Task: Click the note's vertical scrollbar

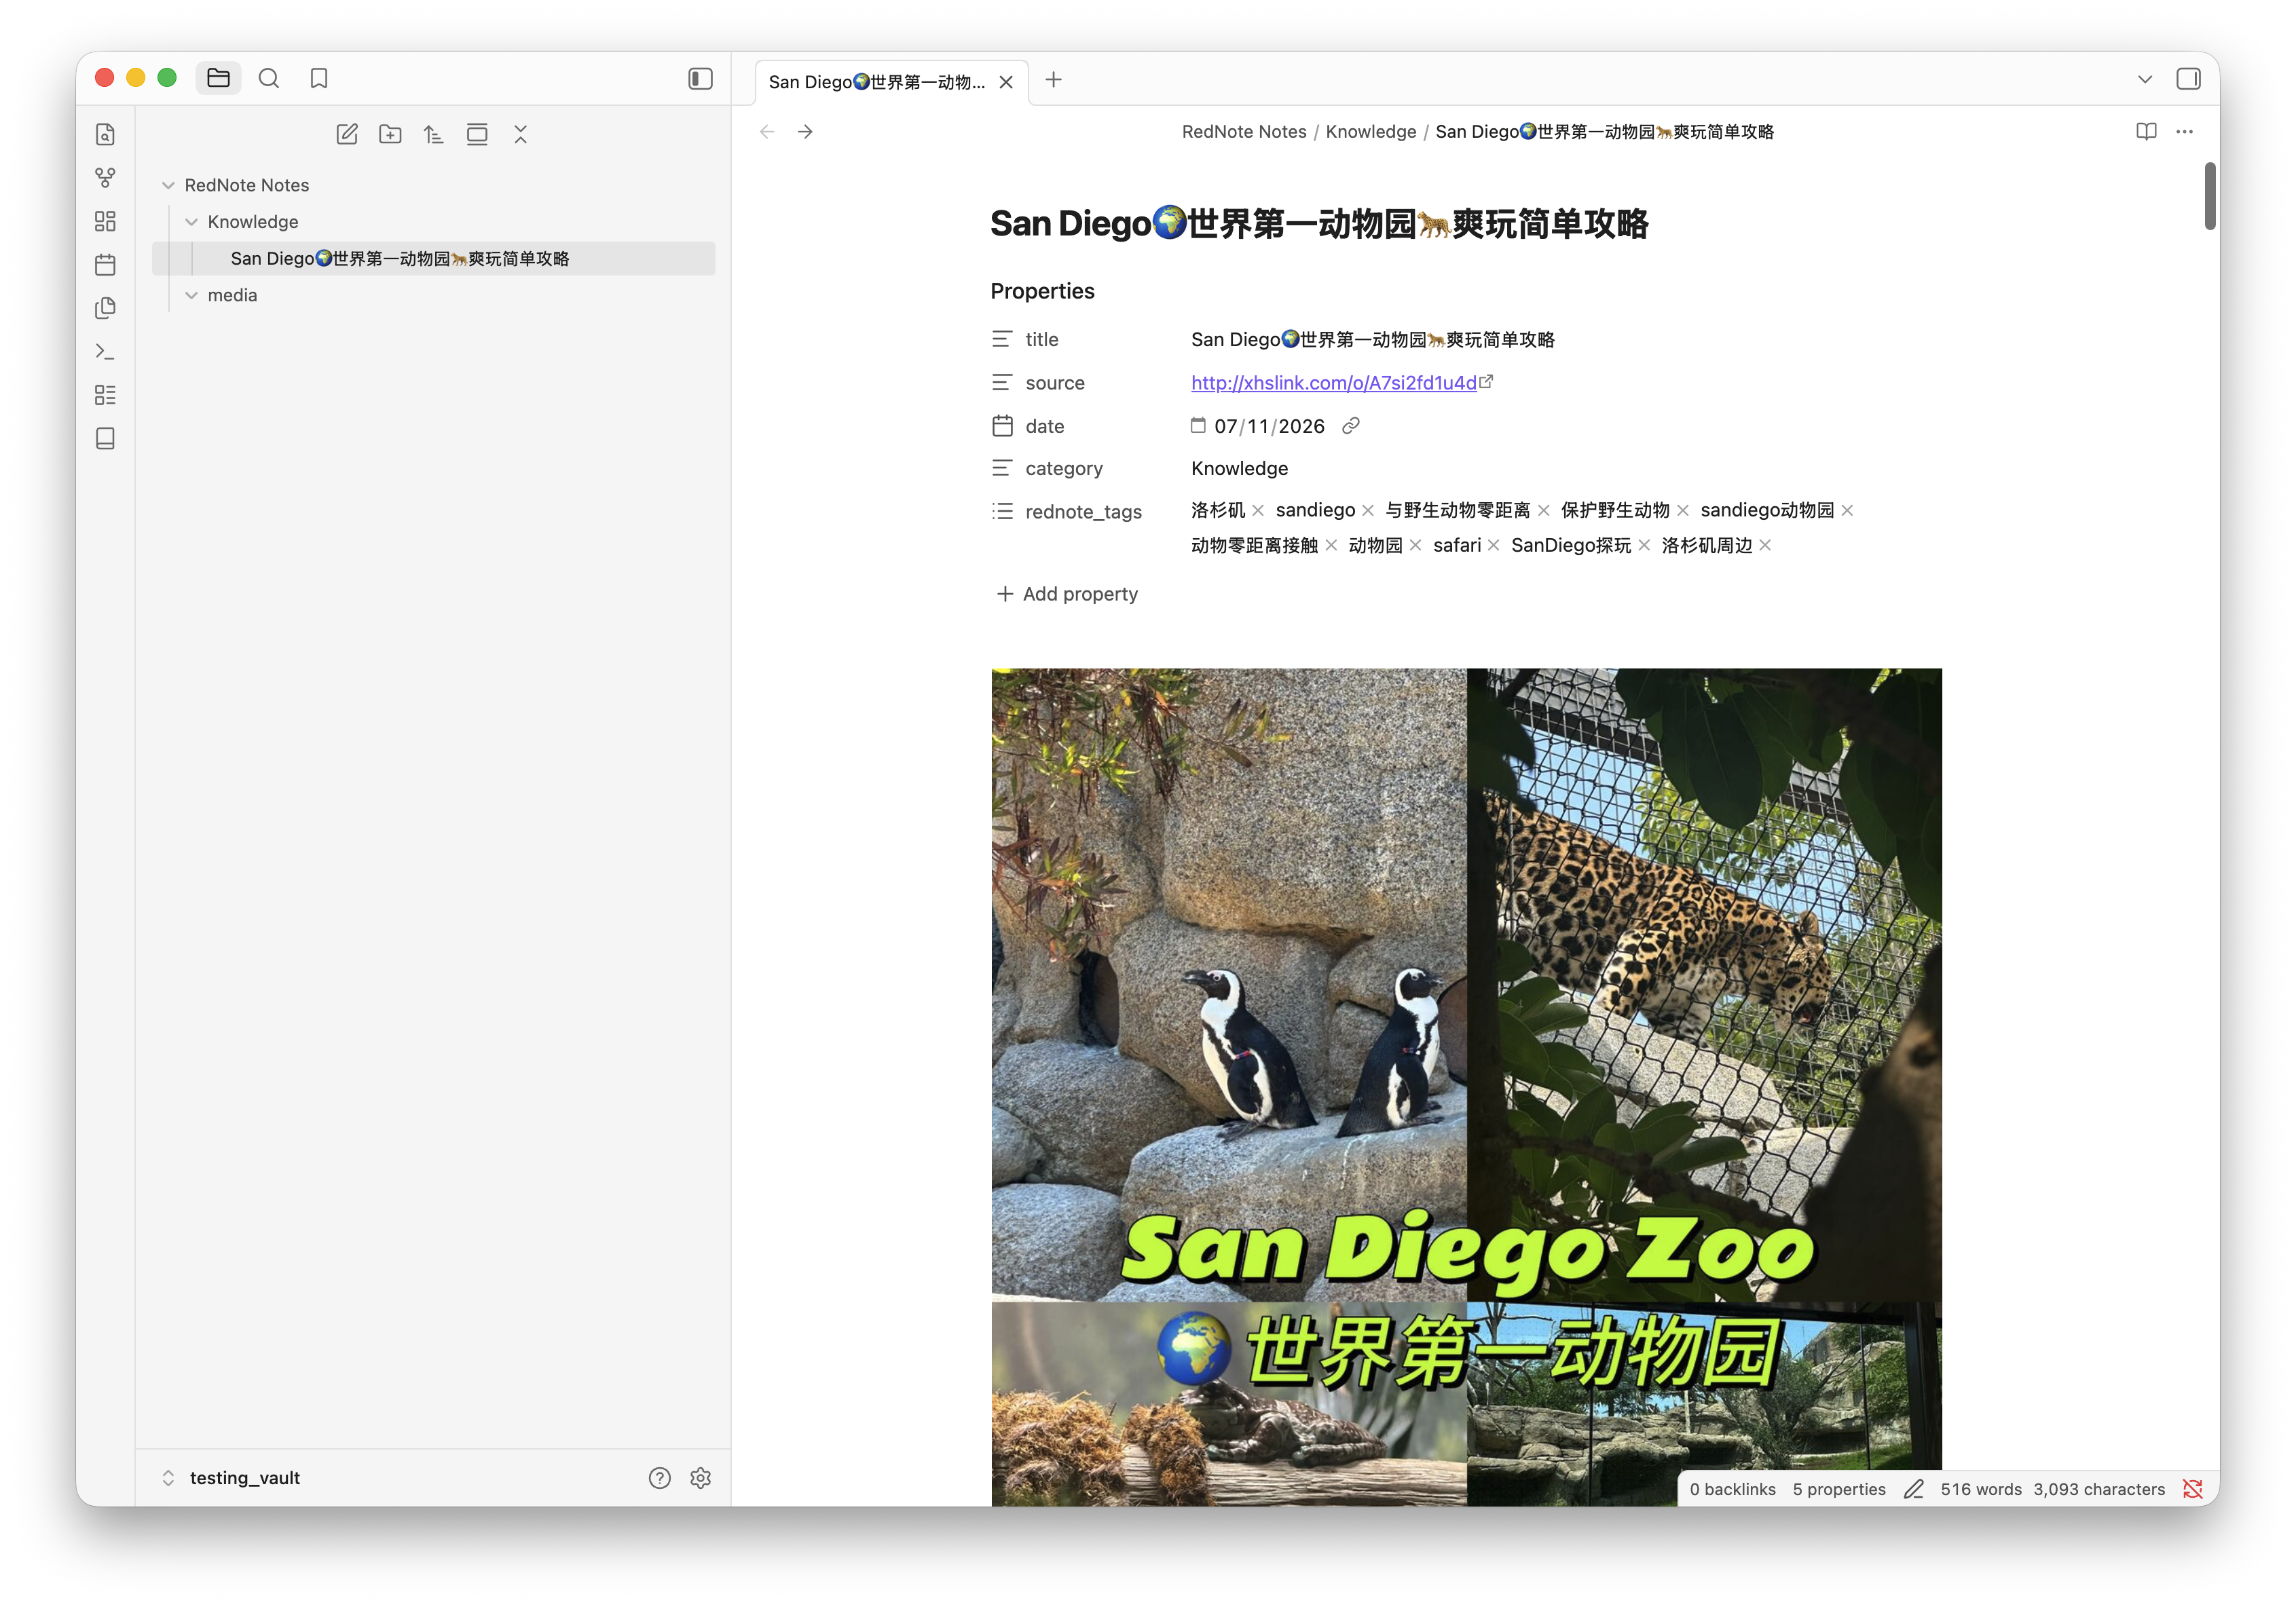Action: (x=2209, y=196)
